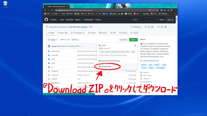Open the Sketch bookmark

point(113,14)
